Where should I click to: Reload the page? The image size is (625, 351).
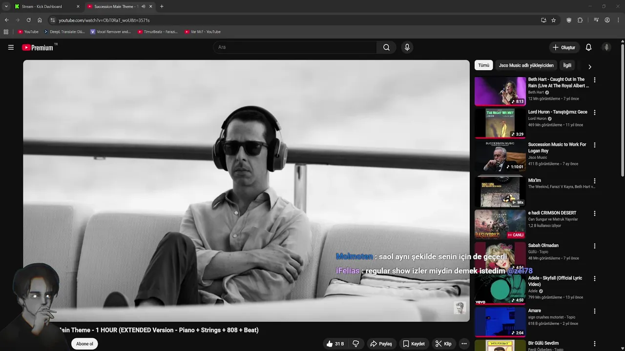pos(28,20)
